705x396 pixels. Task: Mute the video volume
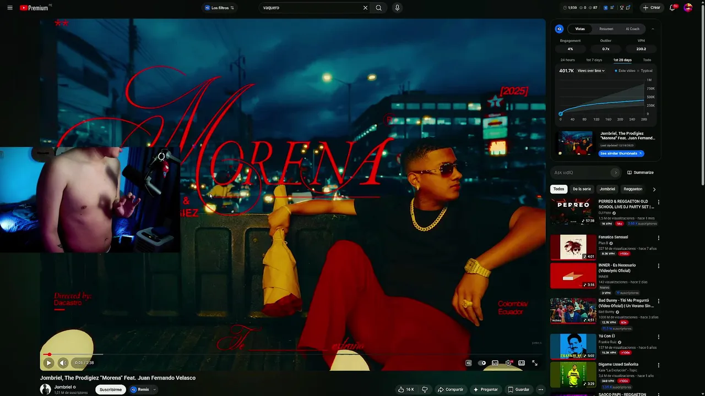(x=63, y=363)
